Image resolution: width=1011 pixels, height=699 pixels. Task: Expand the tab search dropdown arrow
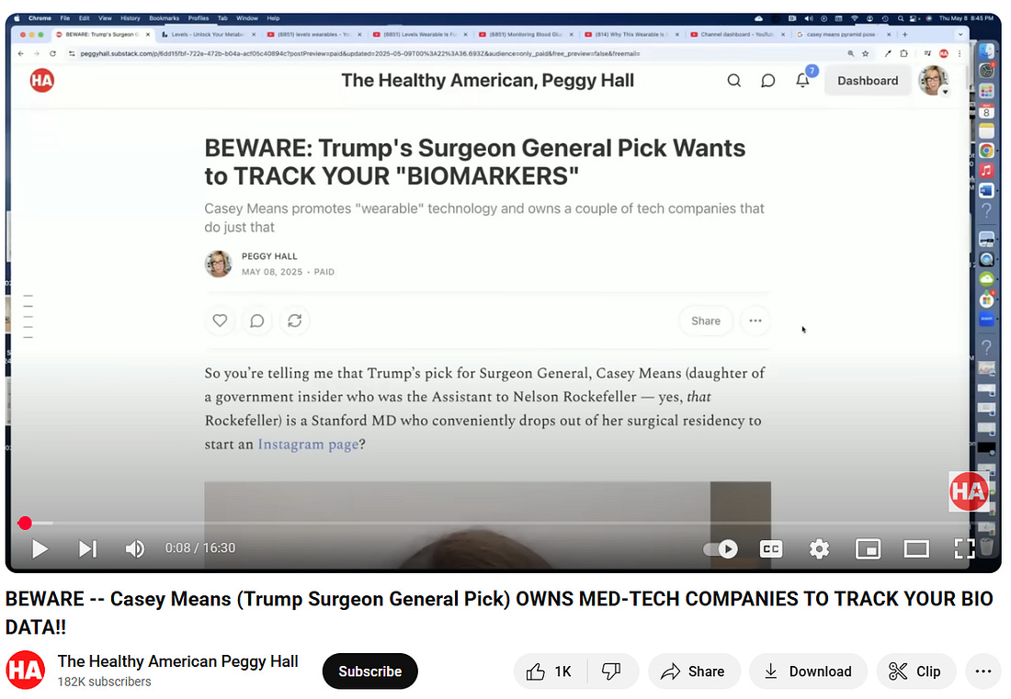(x=960, y=34)
